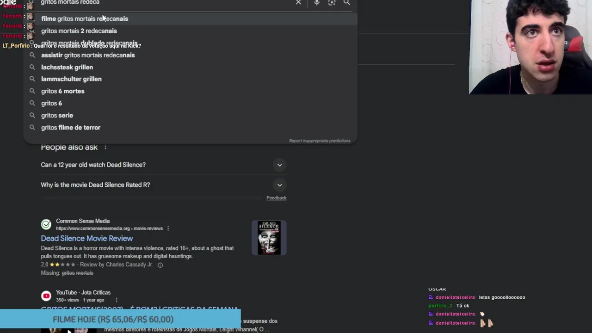
Task: Pick the 'gritos 6' suggestion
Action: [x=191, y=103]
